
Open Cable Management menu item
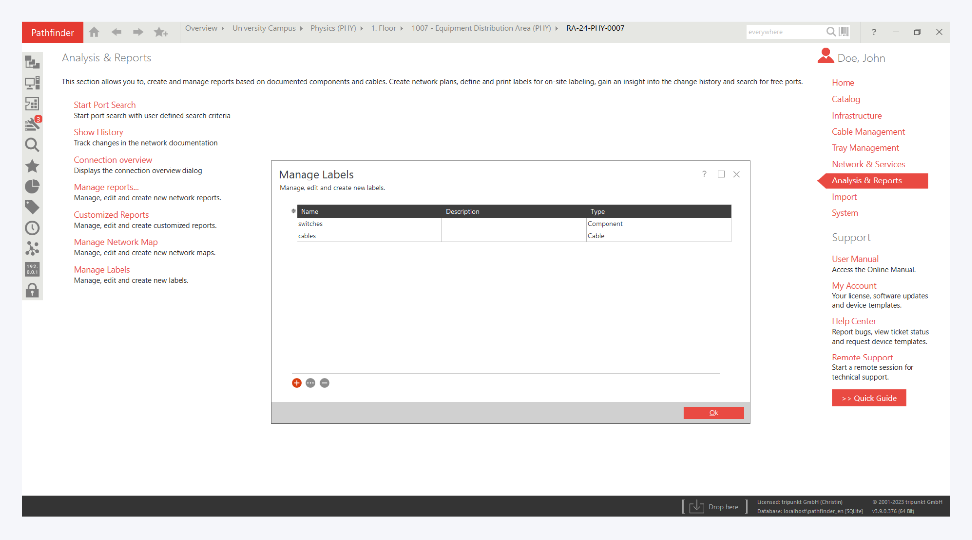point(868,131)
